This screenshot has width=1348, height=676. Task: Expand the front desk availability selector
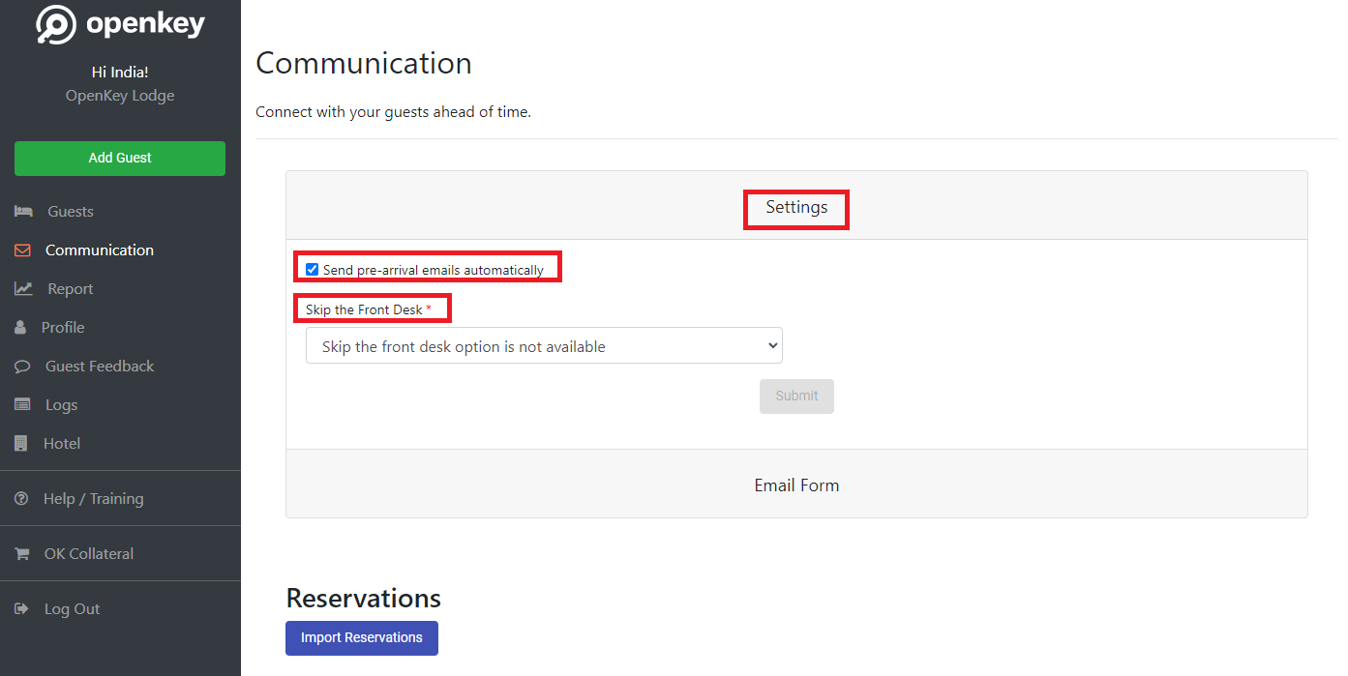[x=544, y=345]
